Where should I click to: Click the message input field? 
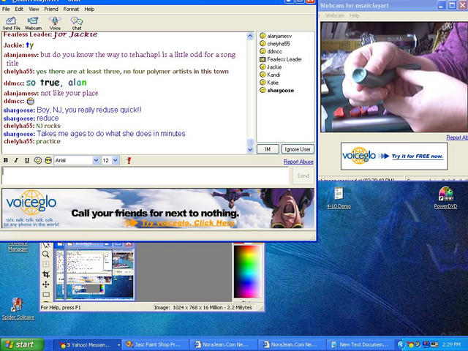pyautogui.click(x=146, y=175)
